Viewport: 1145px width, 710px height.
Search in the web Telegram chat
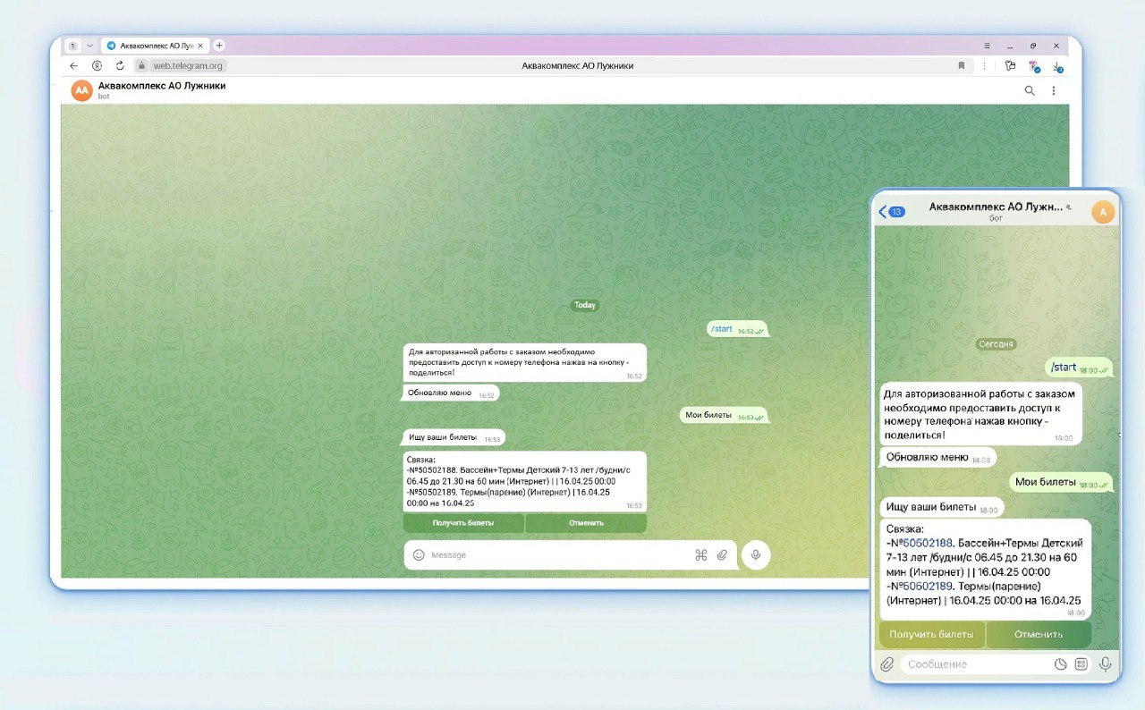click(x=1030, y=90)
